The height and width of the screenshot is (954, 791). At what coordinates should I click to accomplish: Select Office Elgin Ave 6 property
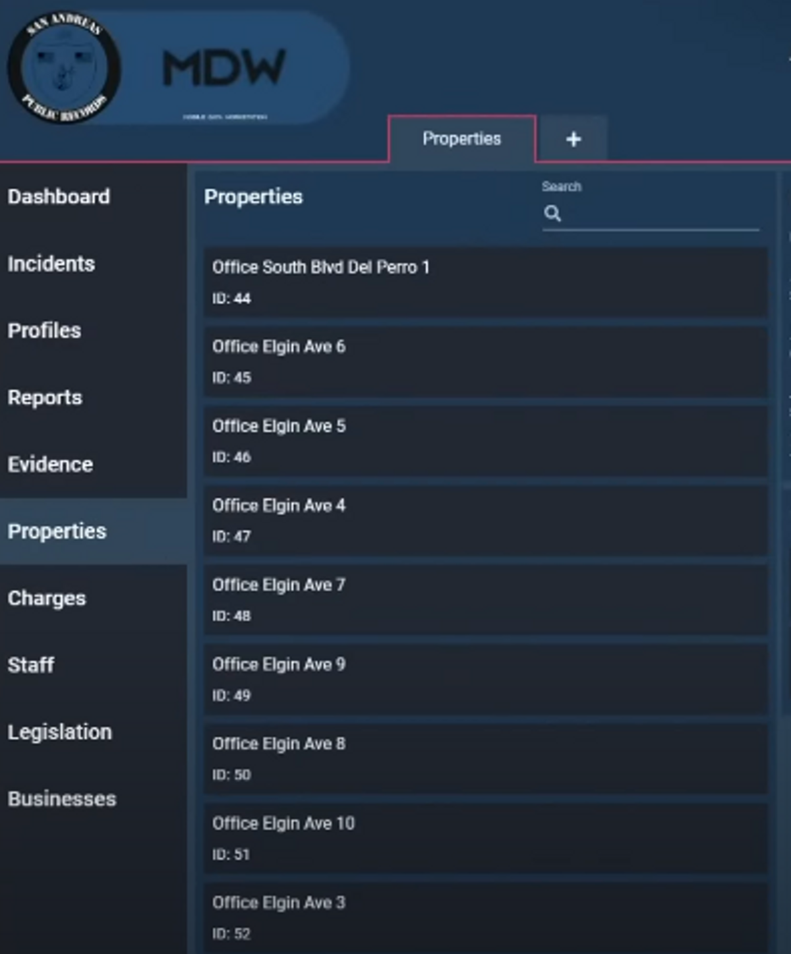[485, 361]
